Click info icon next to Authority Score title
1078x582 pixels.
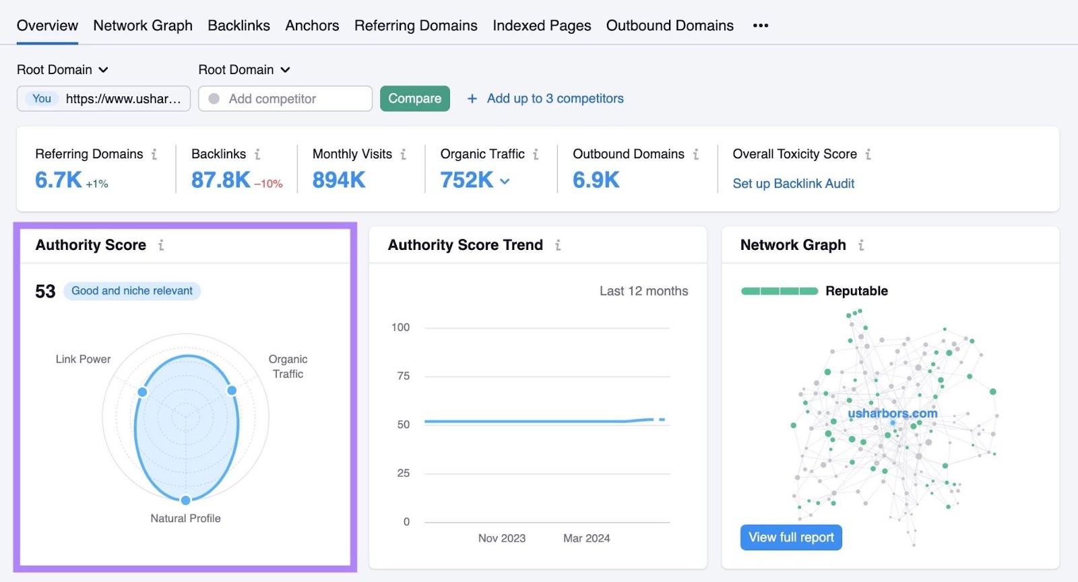(161, 245)
